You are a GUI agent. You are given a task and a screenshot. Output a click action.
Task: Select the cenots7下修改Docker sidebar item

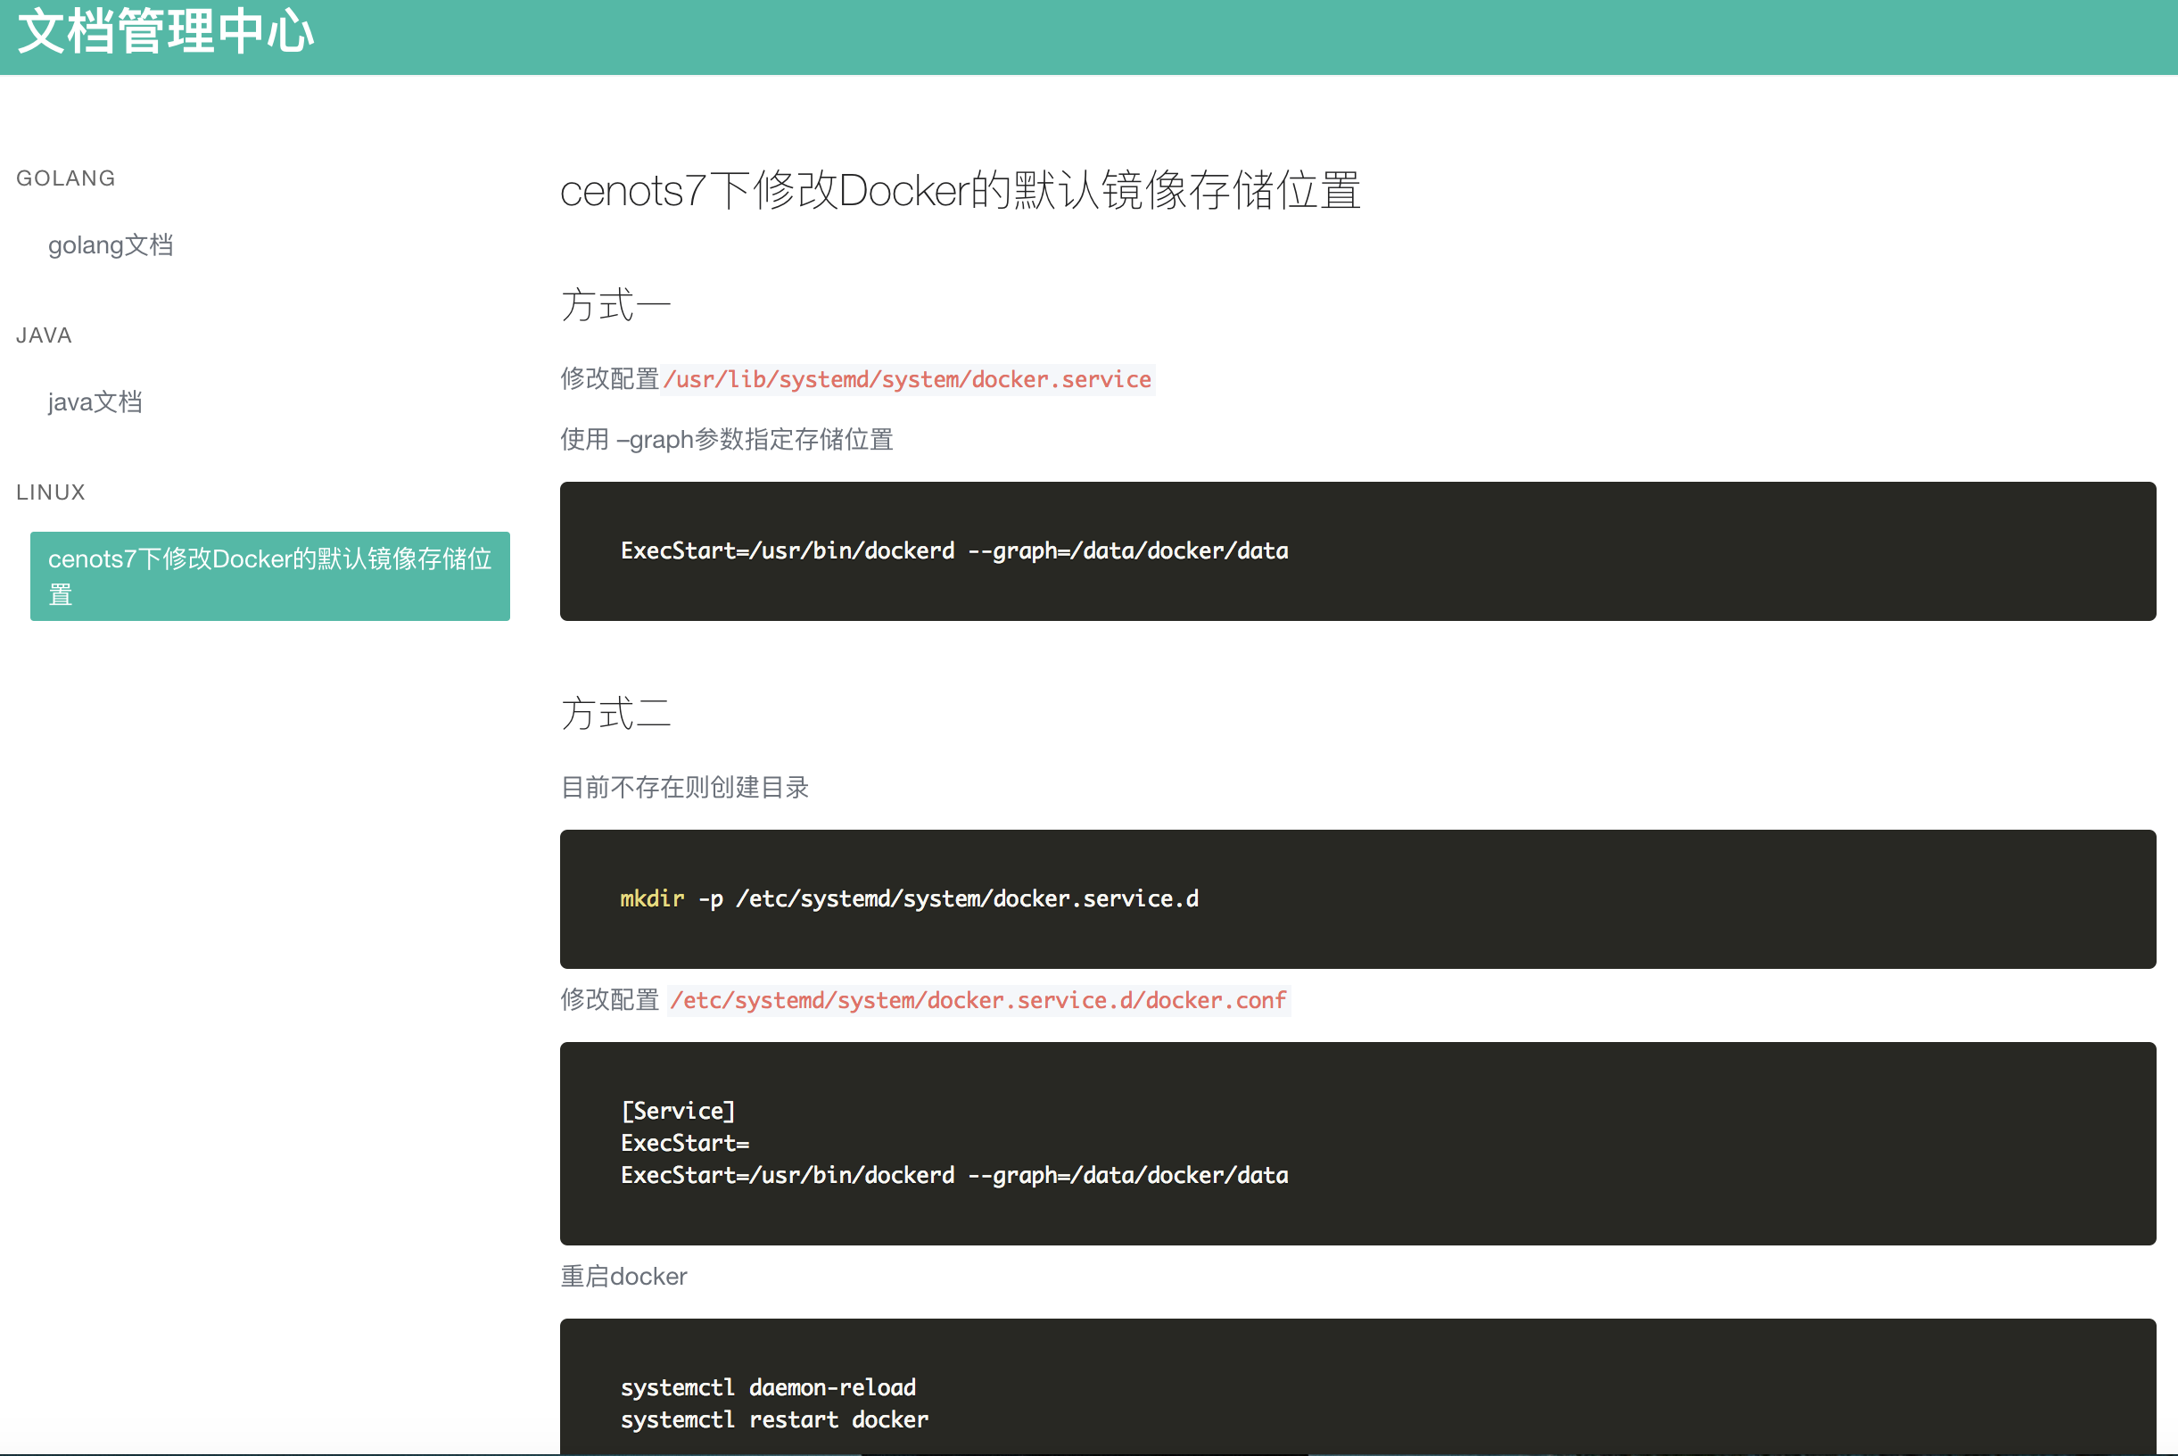pyautogui.click(x=269, y=575)
